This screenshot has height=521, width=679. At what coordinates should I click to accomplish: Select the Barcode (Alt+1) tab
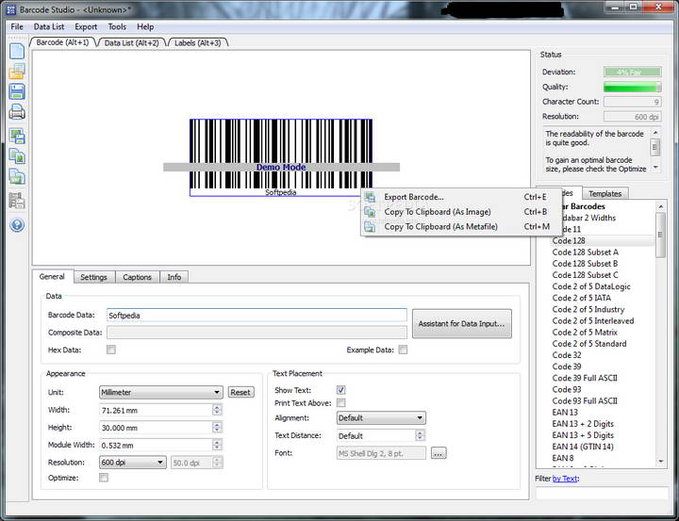(x=63, y=42)
